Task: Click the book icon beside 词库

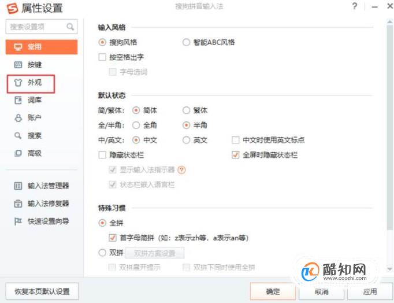Action: pyautogui.click(x=18, y=100)
